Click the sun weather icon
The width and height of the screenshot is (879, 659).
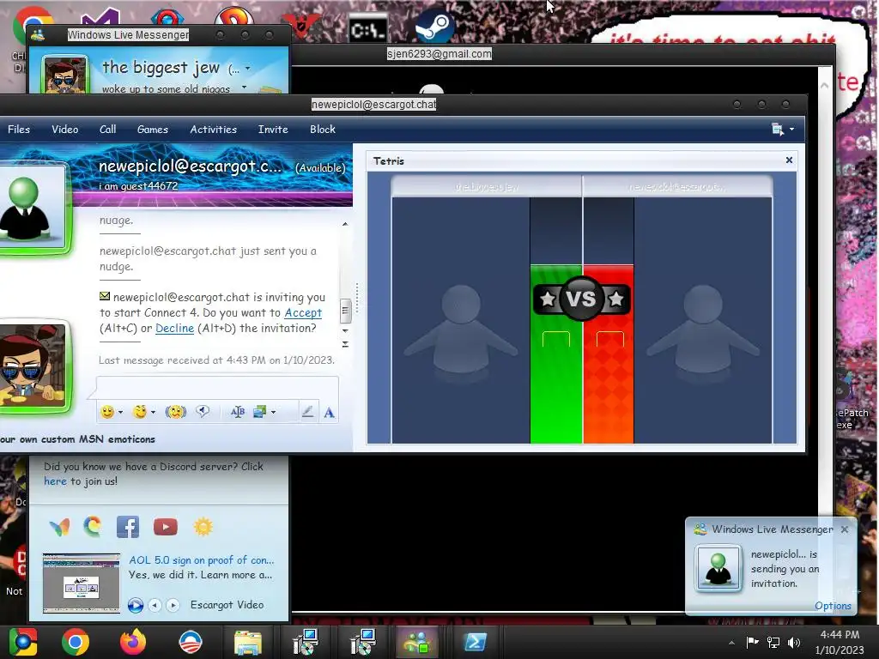203,527
